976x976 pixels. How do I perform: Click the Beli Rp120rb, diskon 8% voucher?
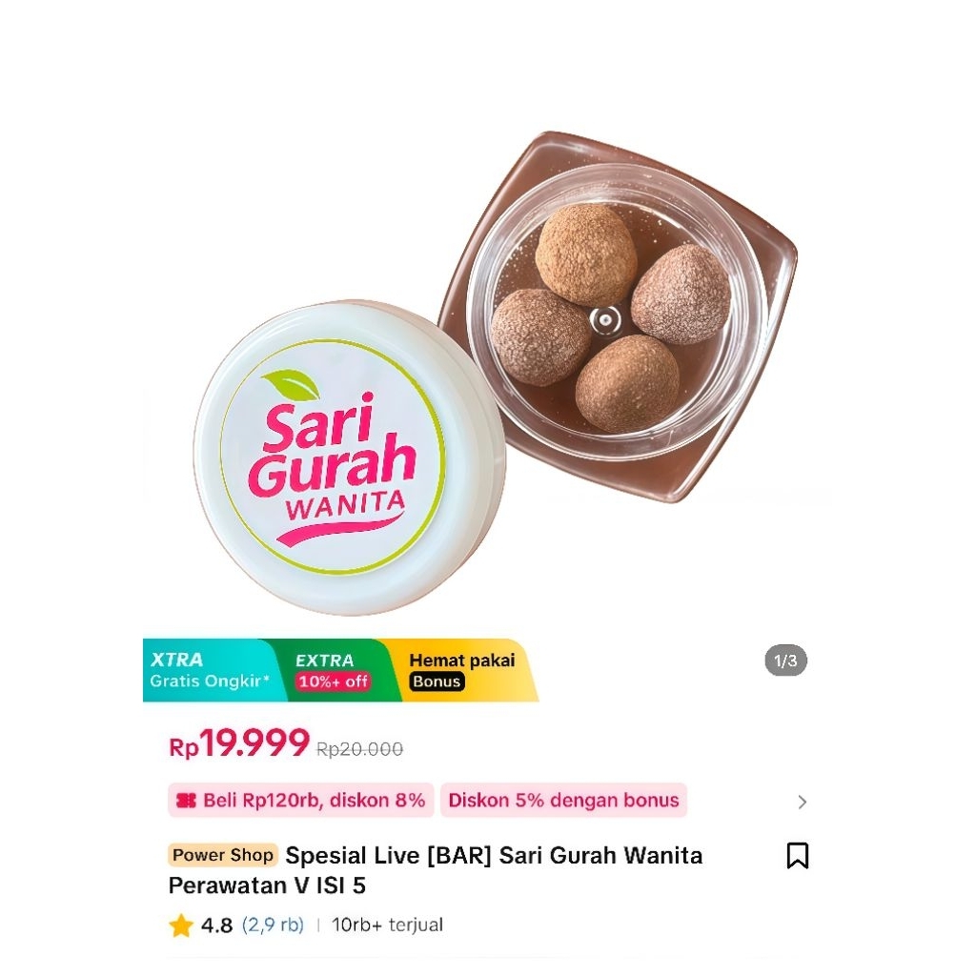[x=301, y=800]
